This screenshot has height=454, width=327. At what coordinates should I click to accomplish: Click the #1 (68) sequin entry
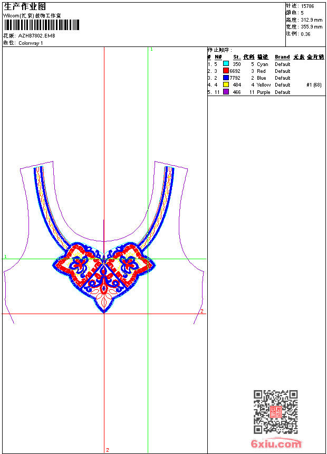pos(314,84)
